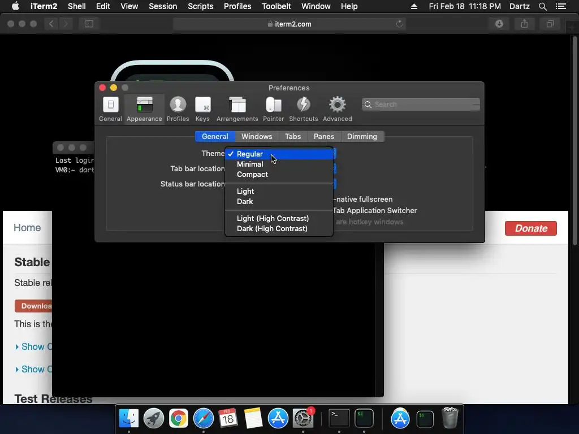
Task: Click Preferences search field
Action: coord(421,105)
